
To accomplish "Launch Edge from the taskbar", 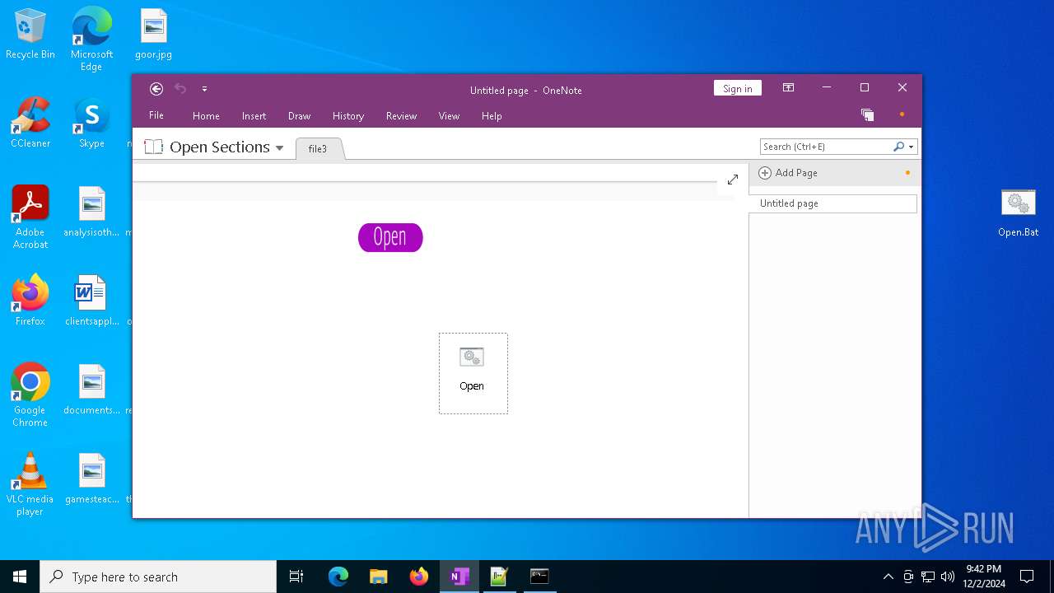I will 338,577.
